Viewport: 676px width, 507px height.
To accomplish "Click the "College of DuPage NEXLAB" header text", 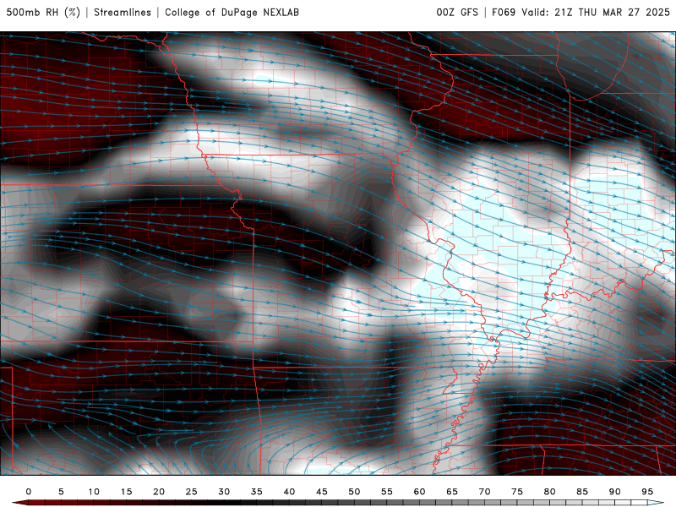I will pos(232,12).
